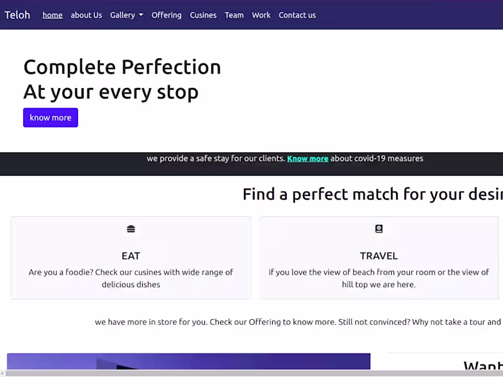
Task: Click the purple banner image at the bottom
Action: point(189,361)
